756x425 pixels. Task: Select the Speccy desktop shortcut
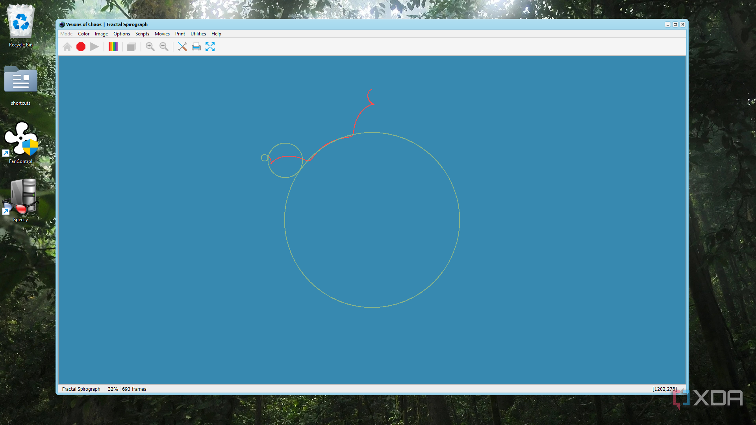pyautogui.click(x=21, y=201)
